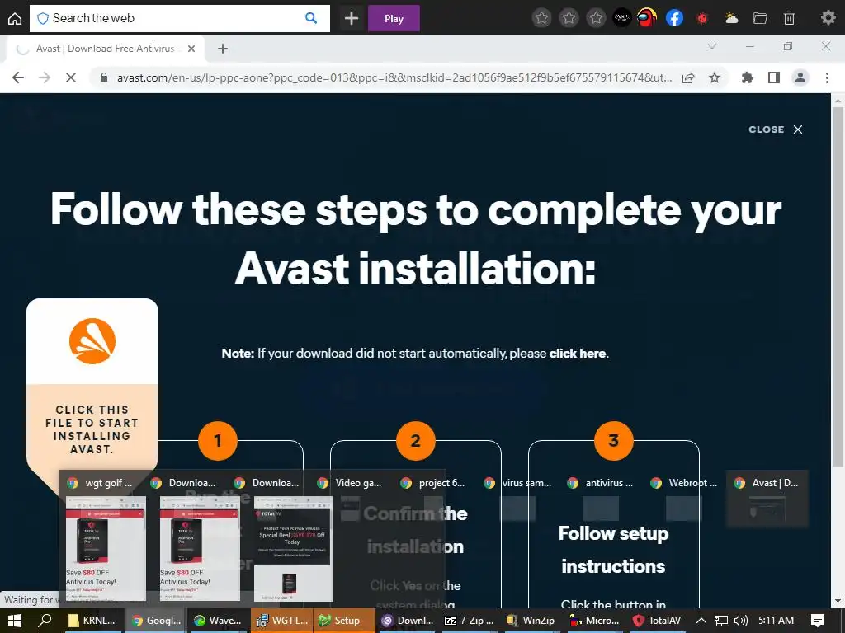Open a new Chrome tab
Image resolution: width=845 pixels, height=633 pixels.
click(x=223, y=49)
